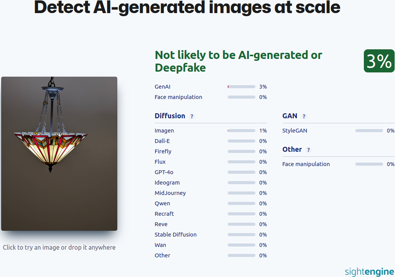Image resolution: width=395 pixels, height=277 pixels.
Task: Click the stained glass lamp image thumbnail
Action: (59, 154)
